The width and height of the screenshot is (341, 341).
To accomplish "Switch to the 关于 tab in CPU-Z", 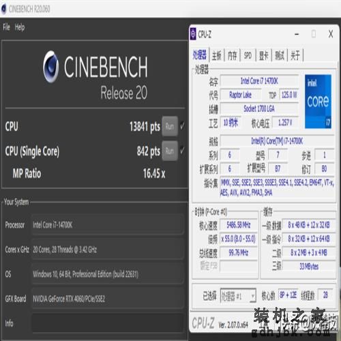I will click(295, 55).
